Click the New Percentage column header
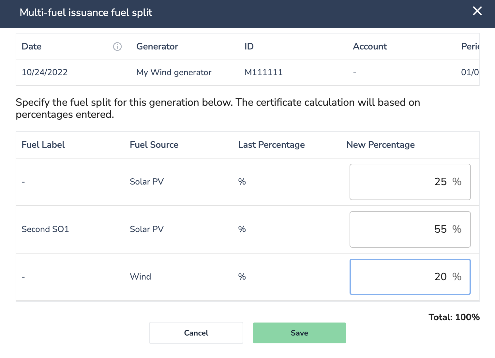495x358 pixels. pos(381,145)
